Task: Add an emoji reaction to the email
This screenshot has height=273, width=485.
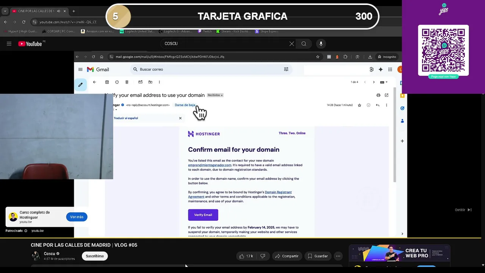Action: click(x=368, y=105)
